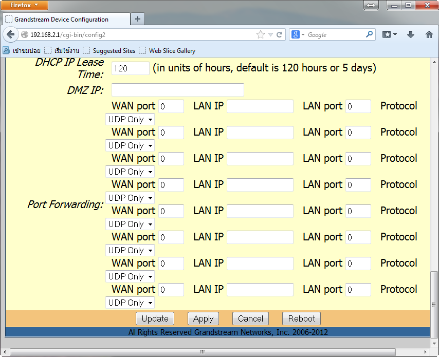
Task: Open the เข้าชมบ่อย bookmark
Action: [22, 51]
